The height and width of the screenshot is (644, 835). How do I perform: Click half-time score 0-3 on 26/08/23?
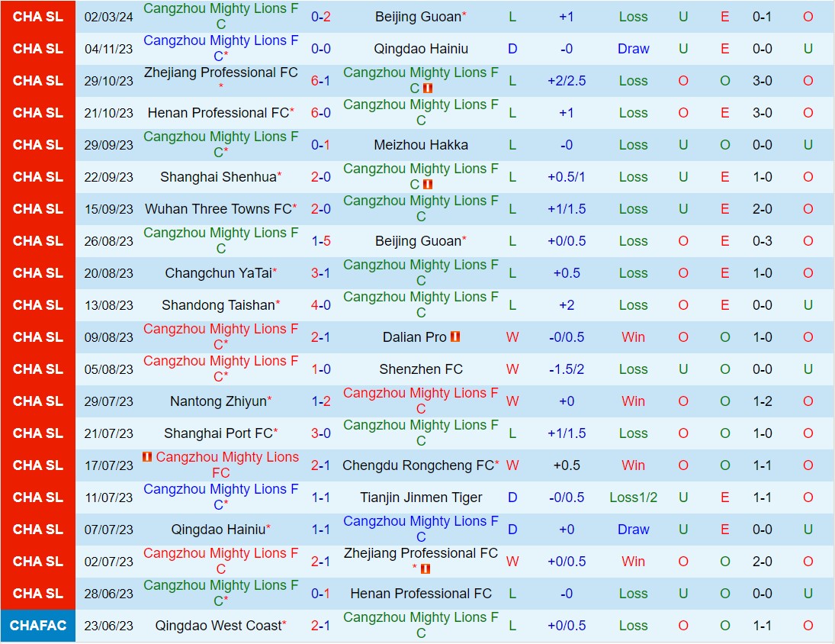pos(762,241)
